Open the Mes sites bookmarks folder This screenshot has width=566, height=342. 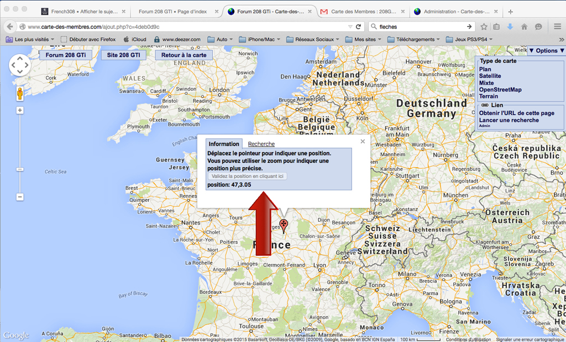click(x=364, y=39)
